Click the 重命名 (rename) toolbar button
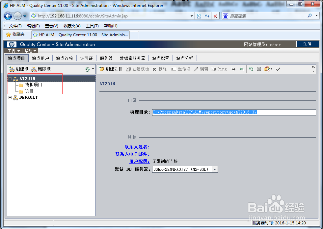Screen dimensions: 323x229 pos(181,69)
